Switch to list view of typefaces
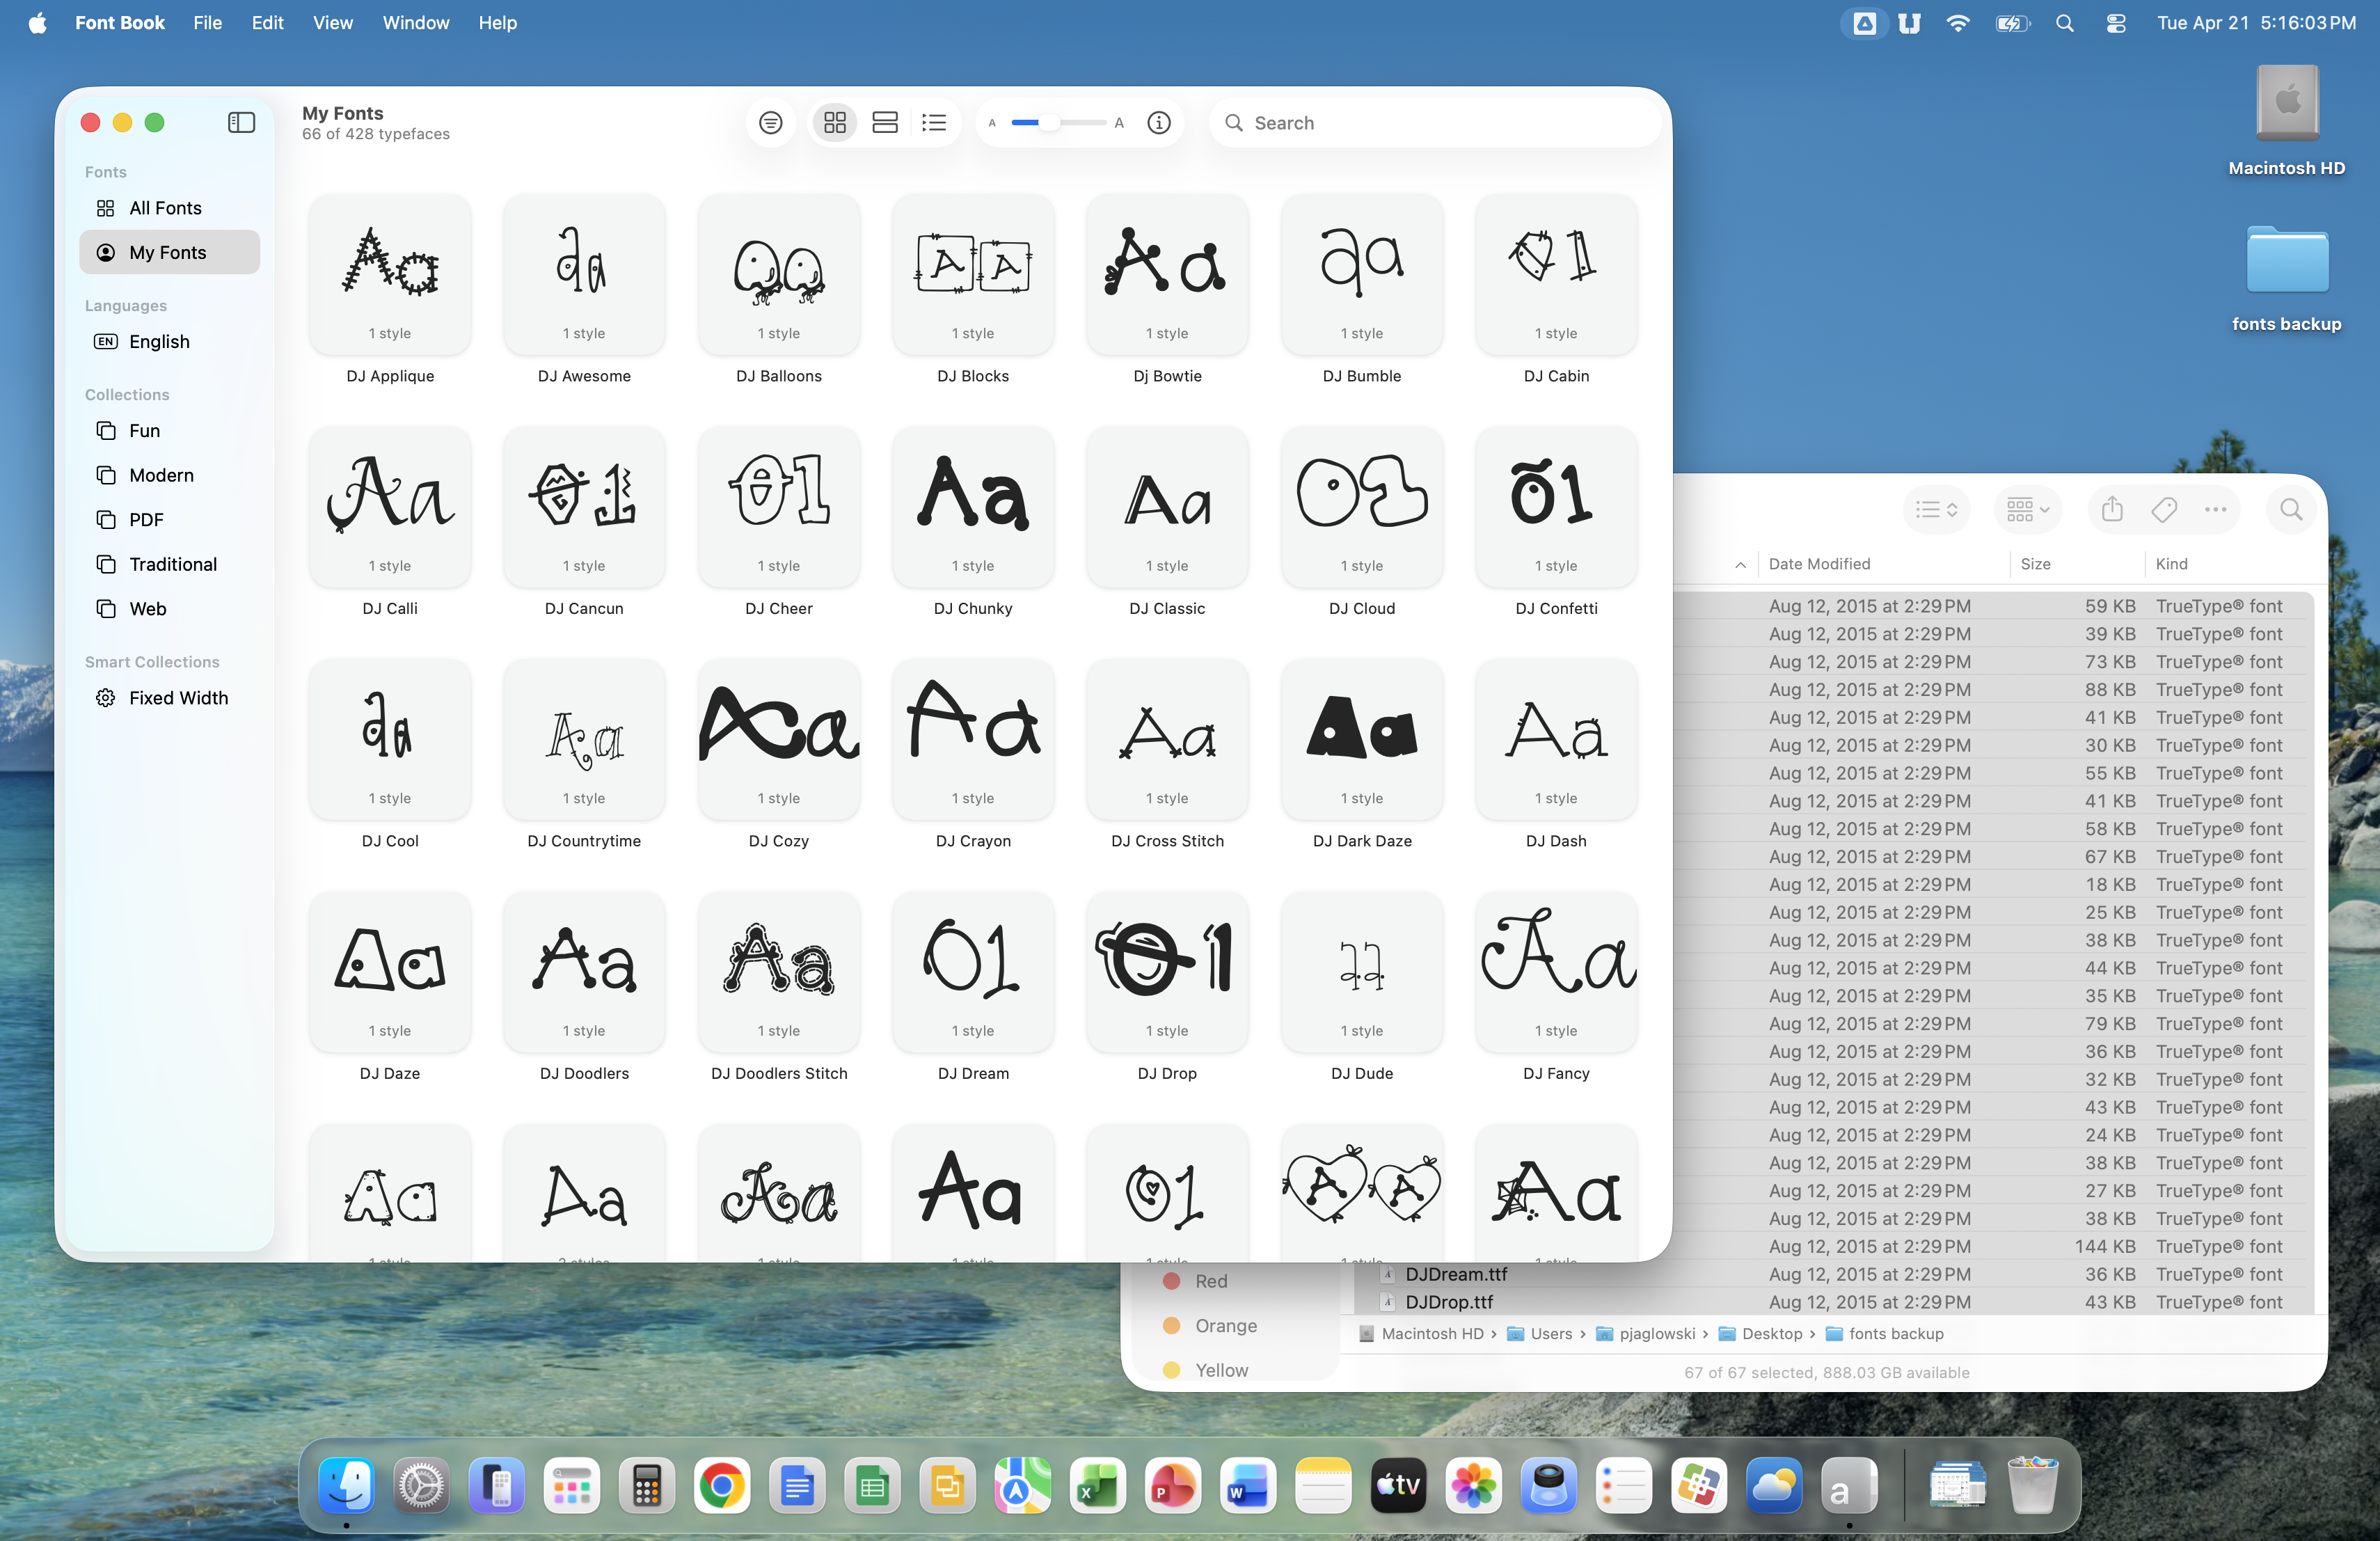2380x1541 pixels. coord(933,122)
